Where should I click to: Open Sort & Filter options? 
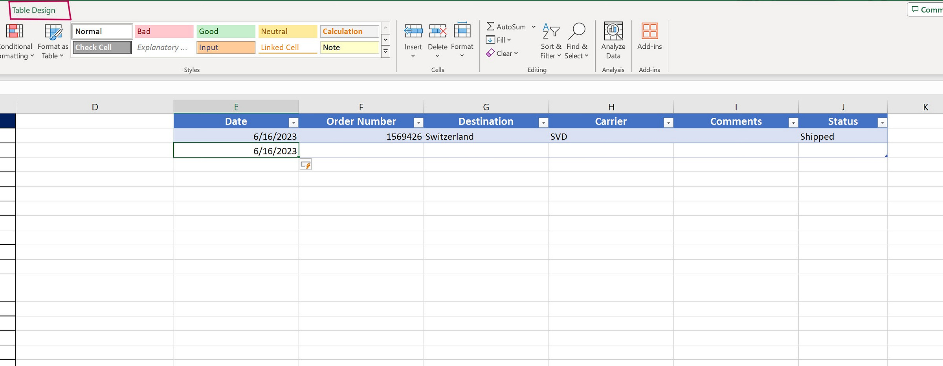tap(551, 41)
